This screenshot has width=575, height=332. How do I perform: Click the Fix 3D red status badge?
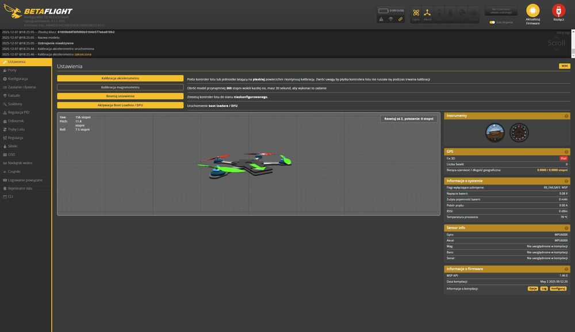coord(563,159)
